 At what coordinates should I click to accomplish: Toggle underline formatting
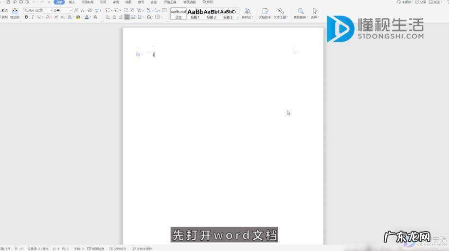[39, 17]
